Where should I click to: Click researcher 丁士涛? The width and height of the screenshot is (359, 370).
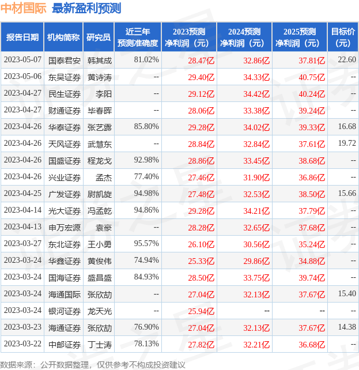click(100, 345)
